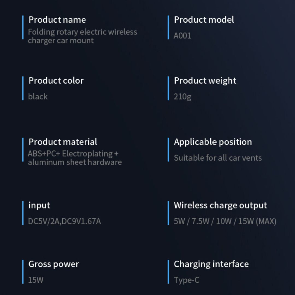Click the "Charging interface" heading

pos(211,264)
